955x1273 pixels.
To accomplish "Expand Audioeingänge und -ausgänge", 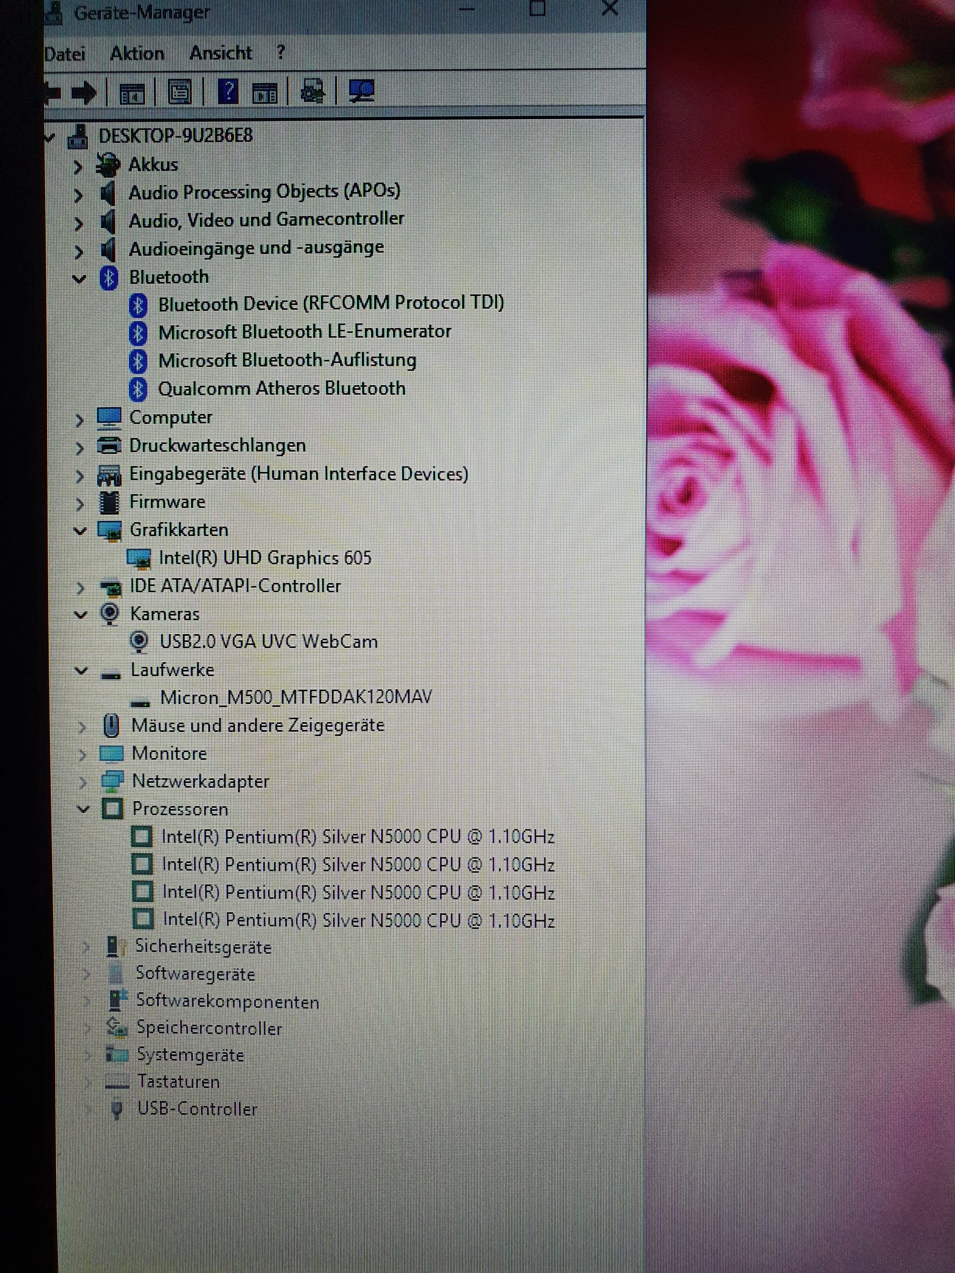I will tap(78, 252).
